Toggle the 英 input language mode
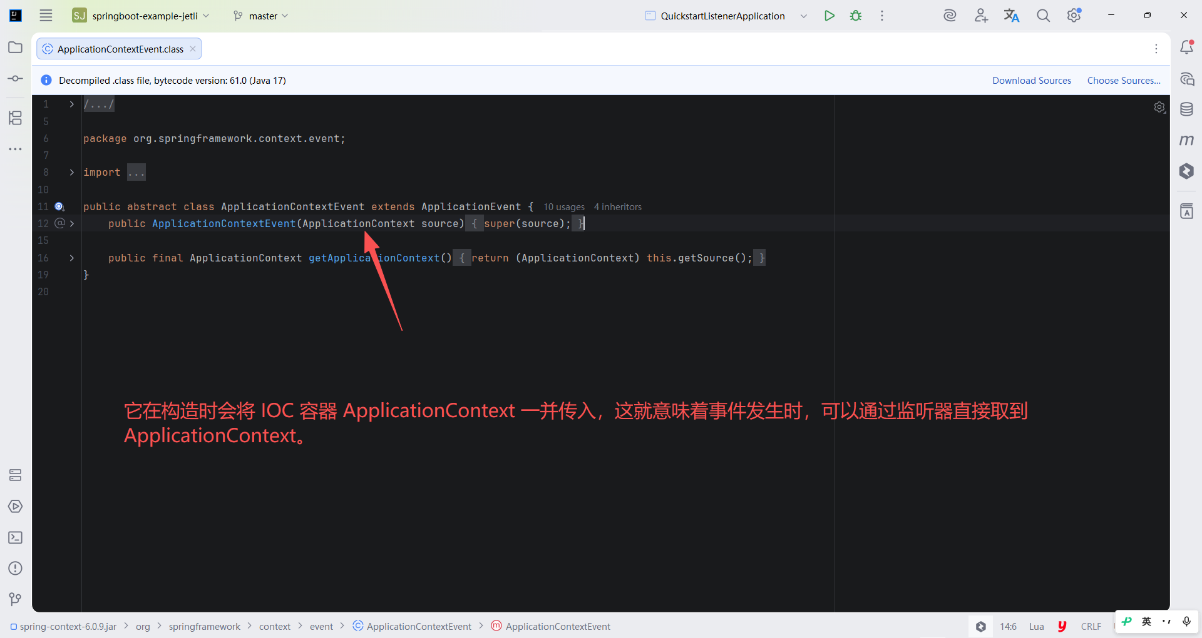 1146,621
